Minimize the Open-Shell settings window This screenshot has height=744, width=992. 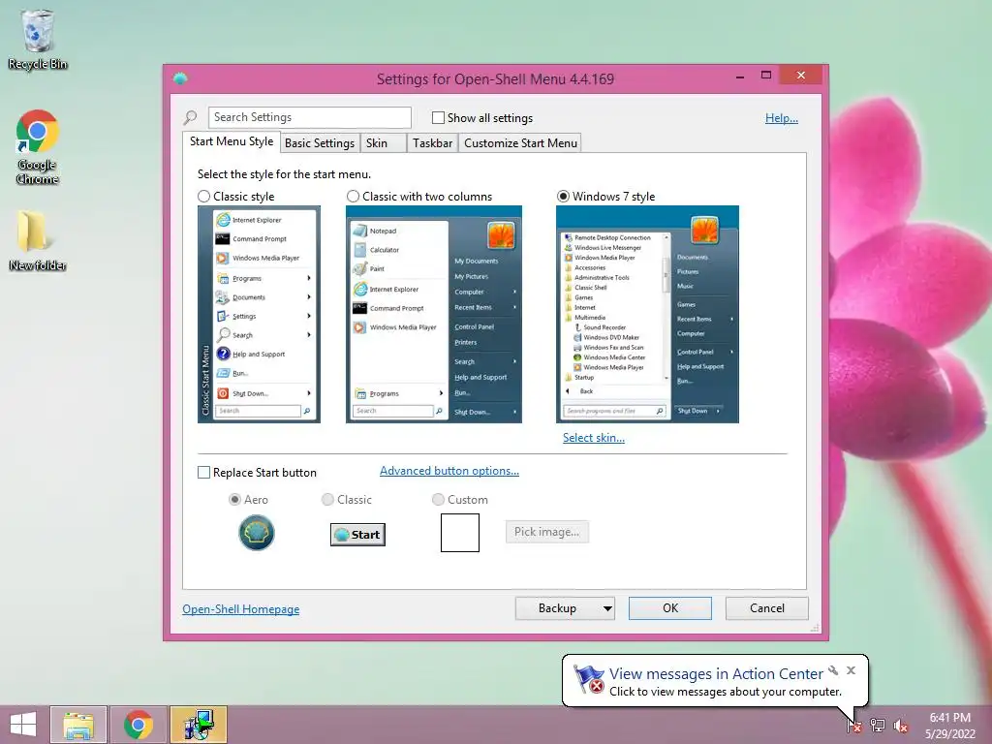pyautogui.click(x=740, y=77)
